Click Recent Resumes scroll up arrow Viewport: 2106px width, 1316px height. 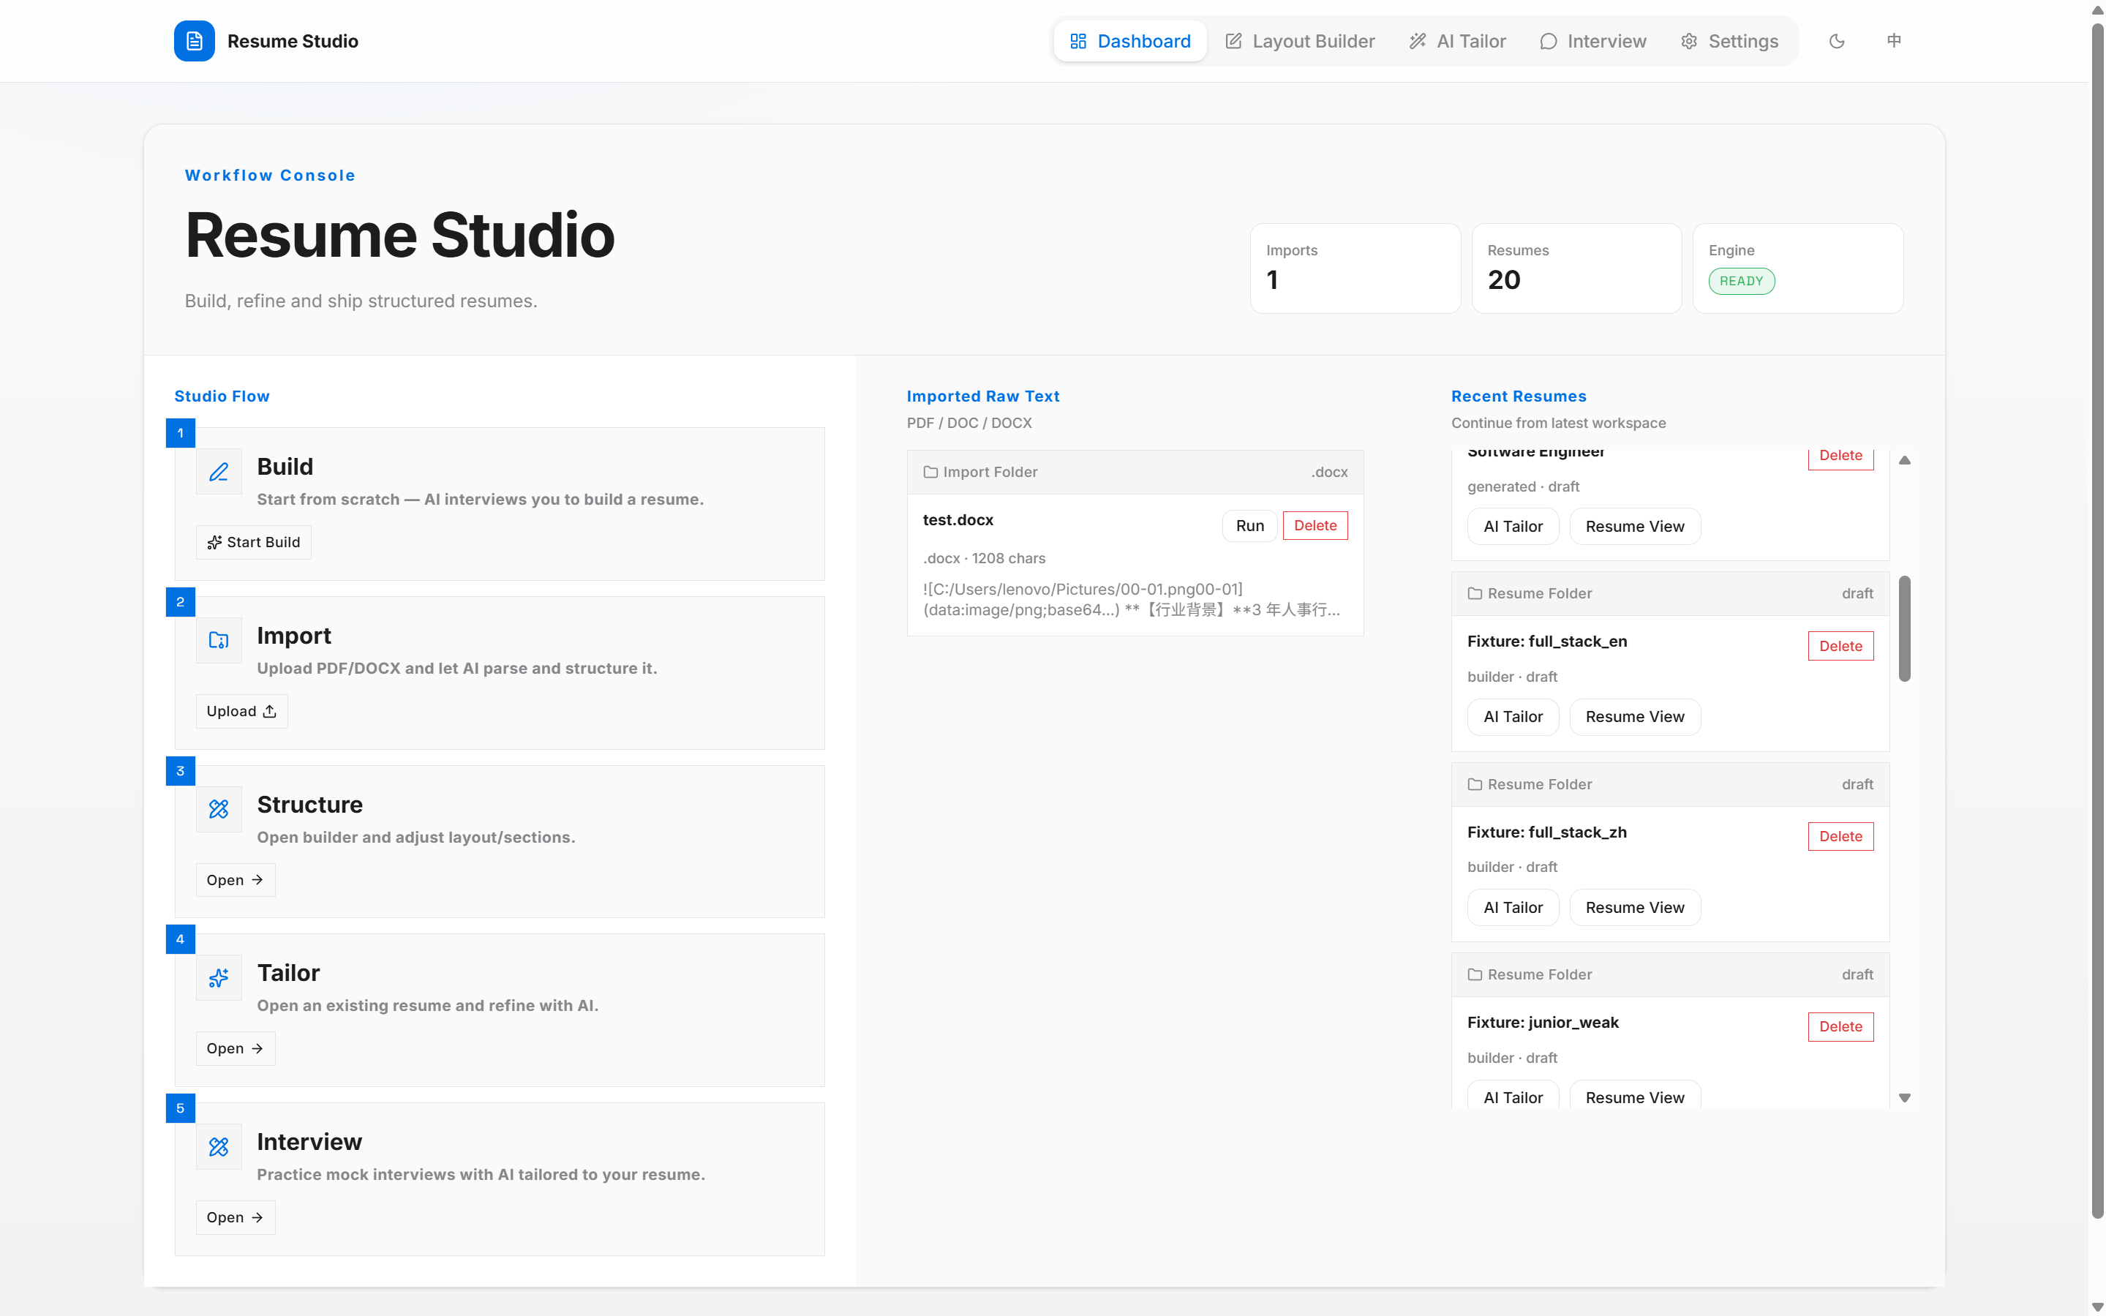pyautogui.click(x=1904, y=460)
